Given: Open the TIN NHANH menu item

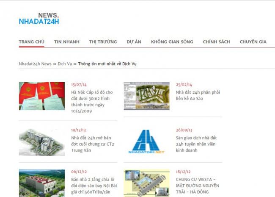Looking at the screenshot, I should 67,42.
